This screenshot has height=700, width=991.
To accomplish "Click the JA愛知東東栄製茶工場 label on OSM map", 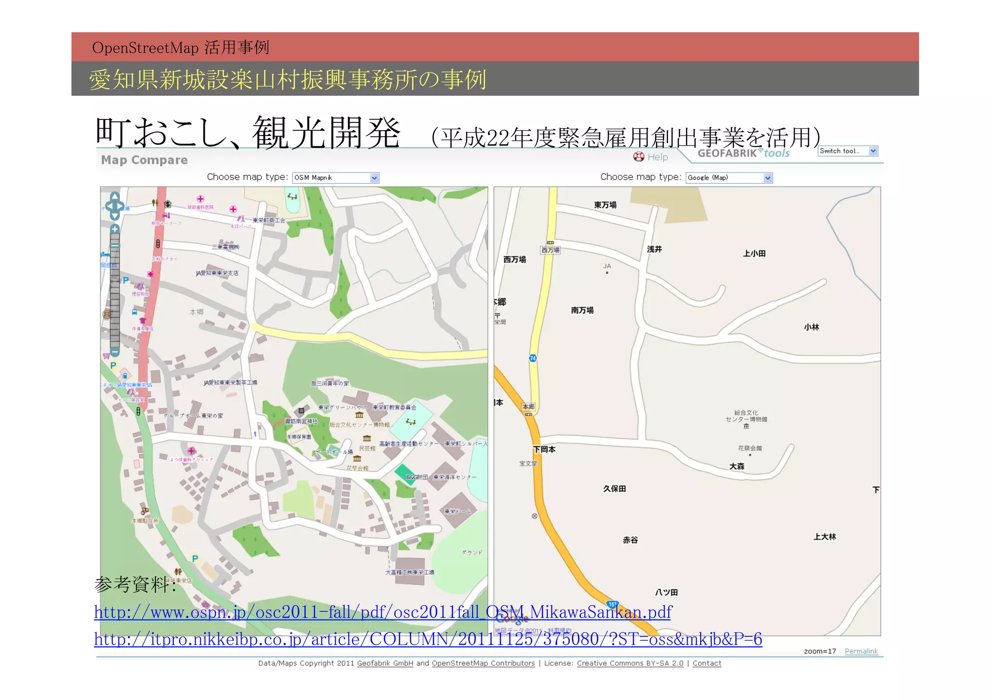I will click(230, 383).
